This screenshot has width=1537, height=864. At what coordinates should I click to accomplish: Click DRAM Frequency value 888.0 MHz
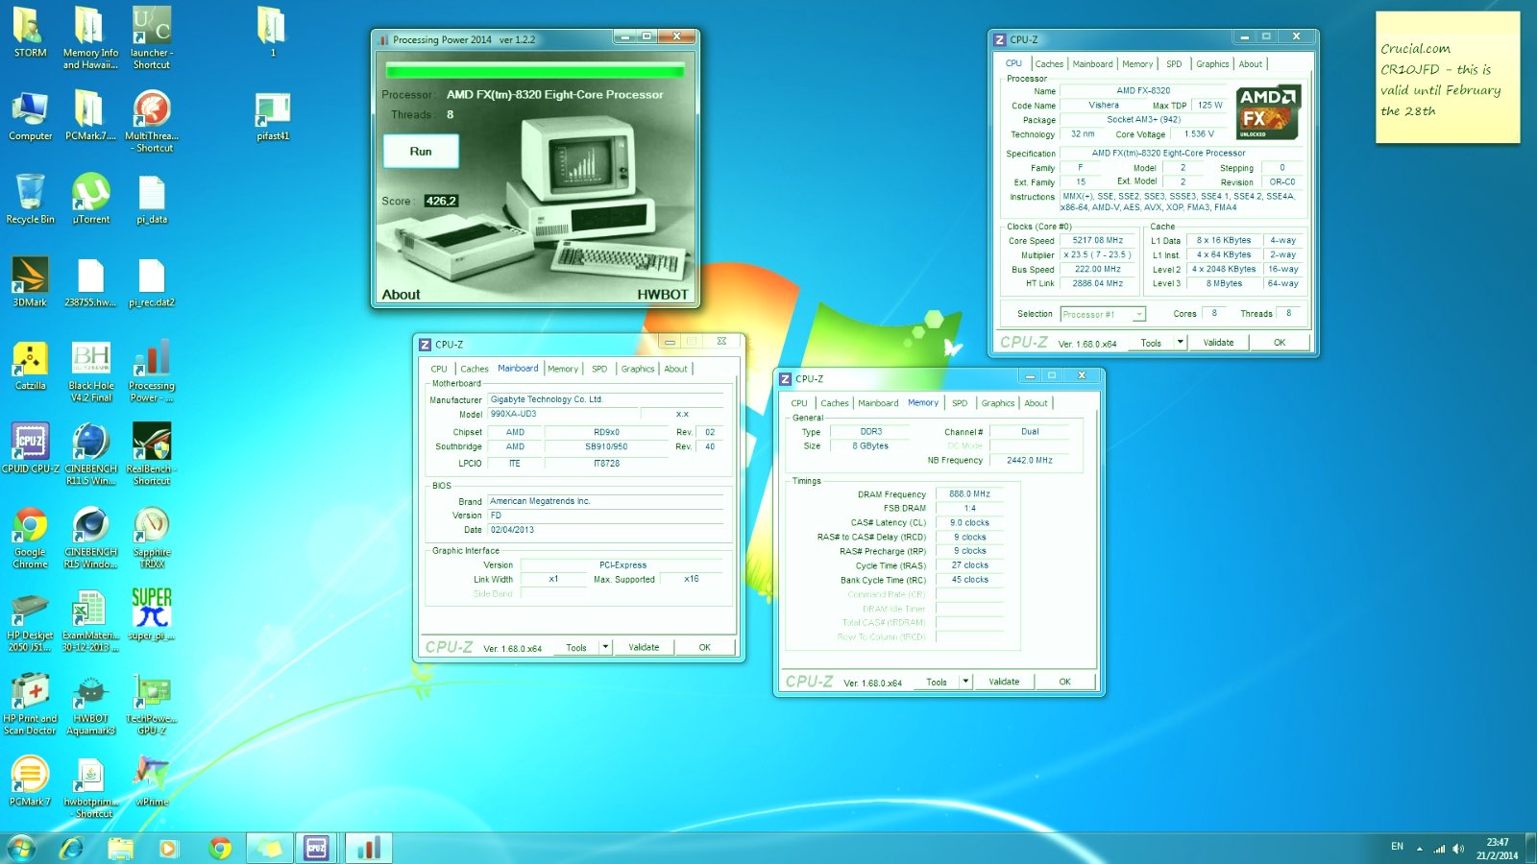(969, 493)
